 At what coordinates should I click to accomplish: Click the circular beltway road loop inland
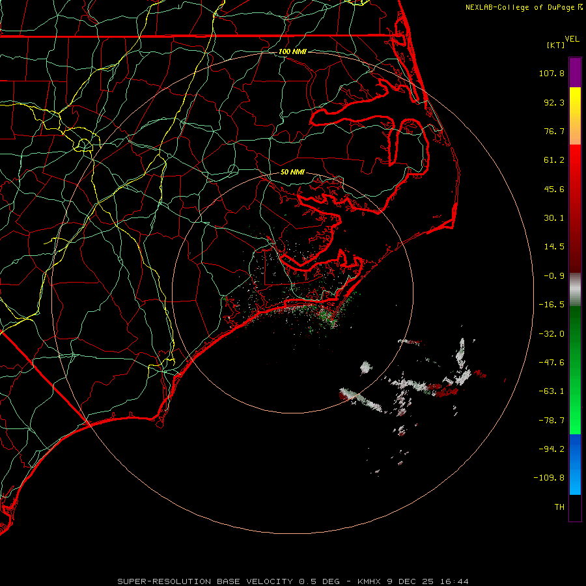coord(84,145)
